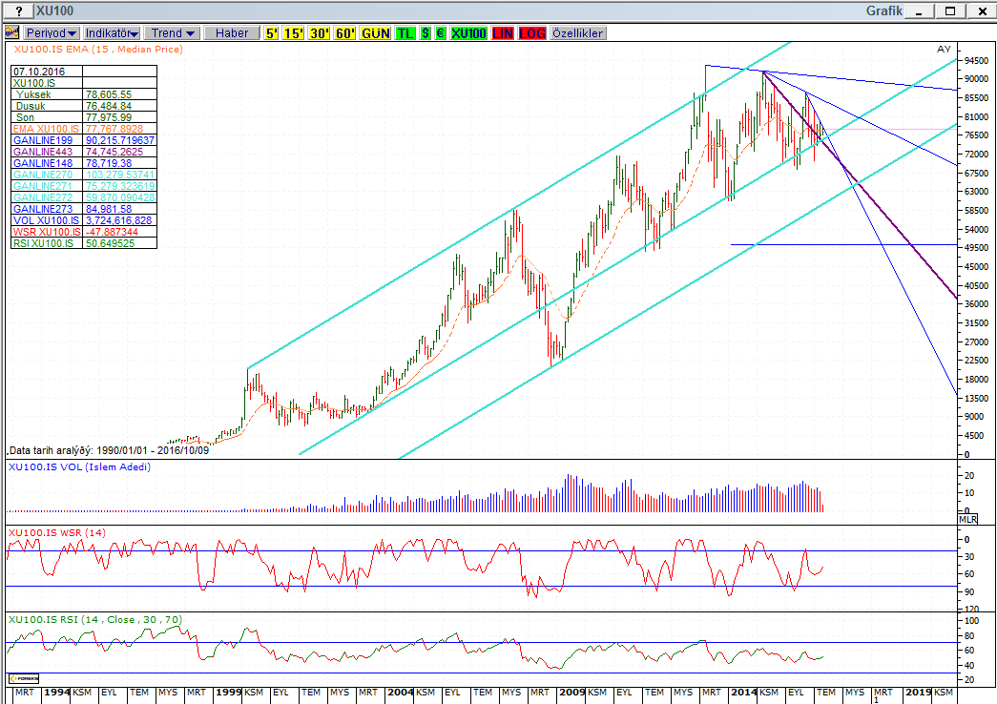Enable LIN linear scale
This screenshot has height=704, width=997.
pyautogui.click(x=503, y=32)
